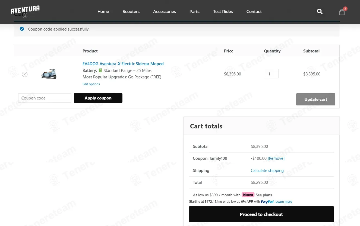The height and width of the screenshot is (226, 360).
Task: Click the Go Package (FREE) upgrade text
Action: (x=145, y=77)
